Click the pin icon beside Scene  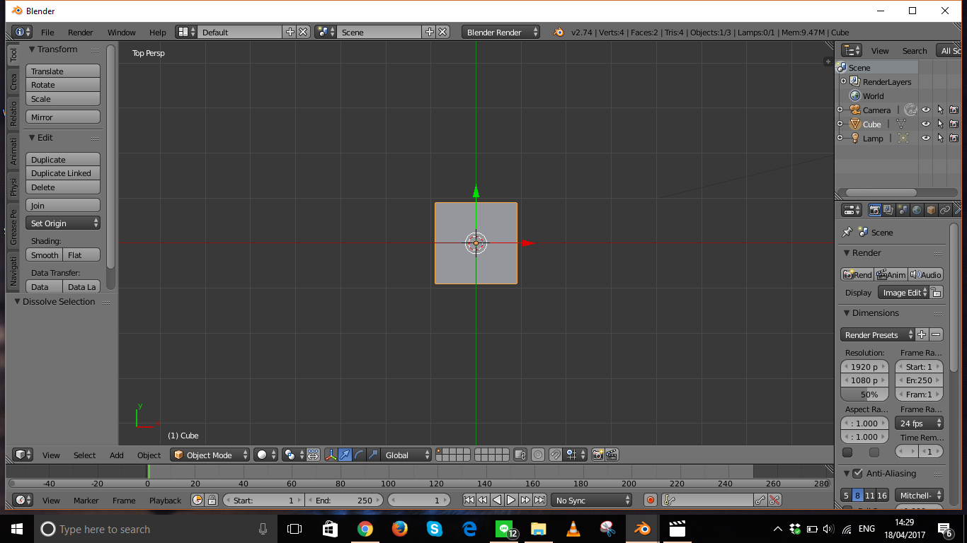847,232
